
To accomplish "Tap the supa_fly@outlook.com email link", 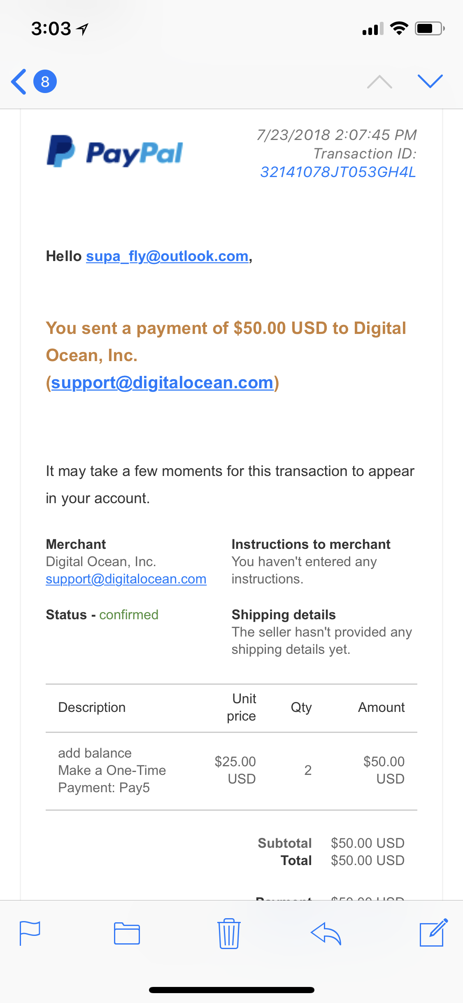I will pyautogui.click(x=167, y=256).
